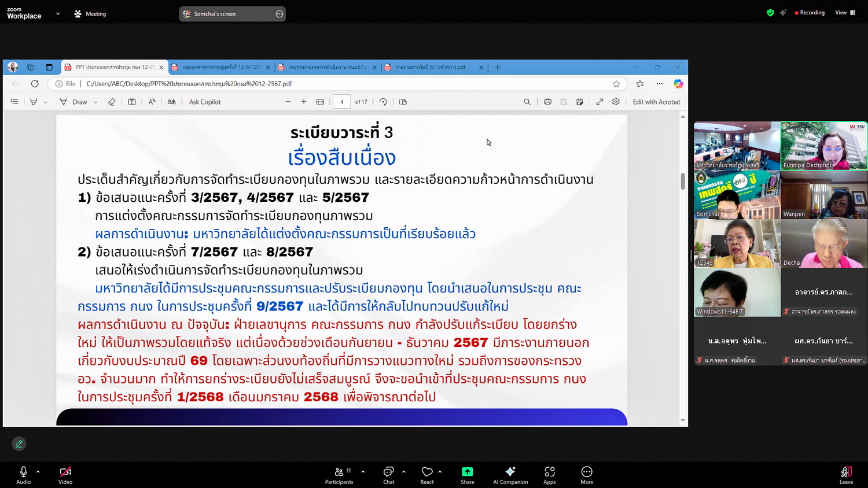Turn on the video camera
Screen dimensions: 868x488
65,475
